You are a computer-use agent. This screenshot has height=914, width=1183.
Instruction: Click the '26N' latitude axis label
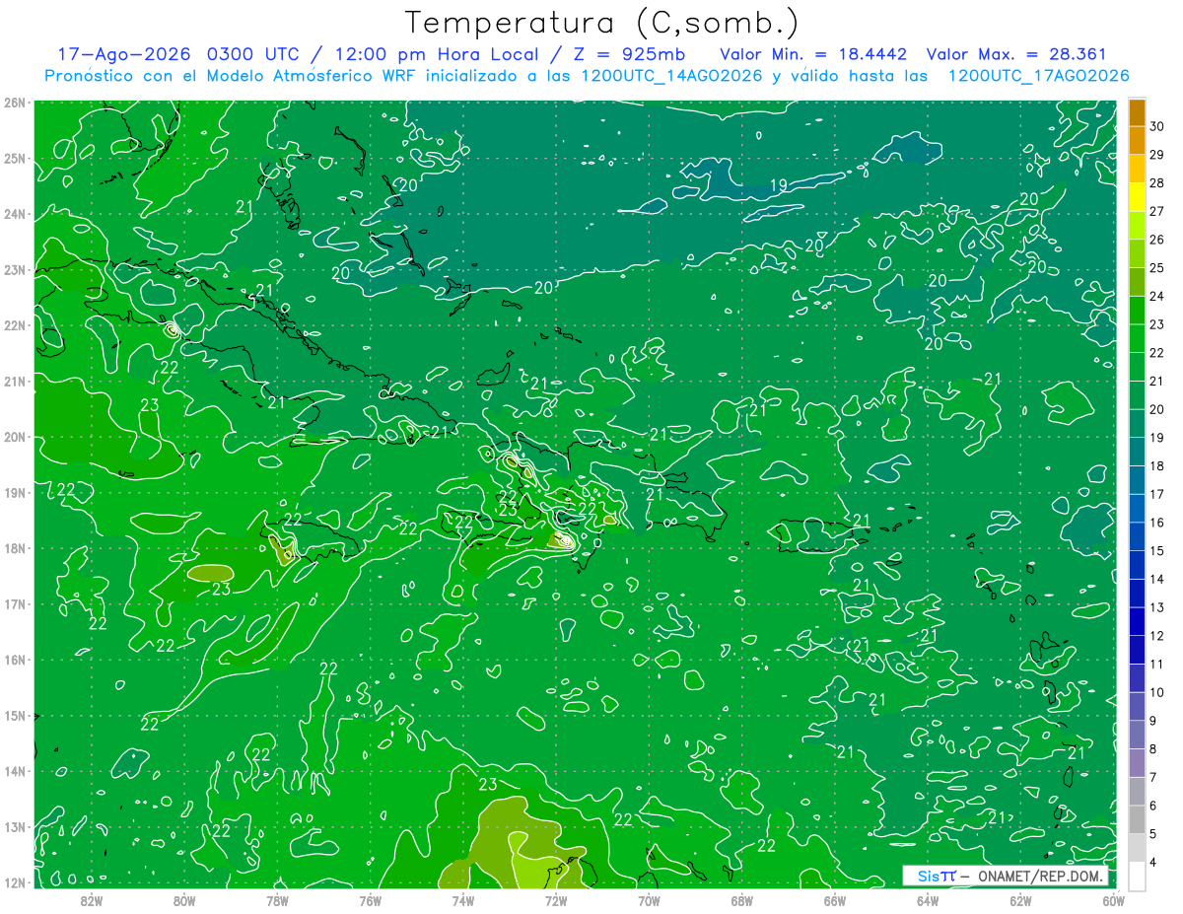click(x=15, y=102)
